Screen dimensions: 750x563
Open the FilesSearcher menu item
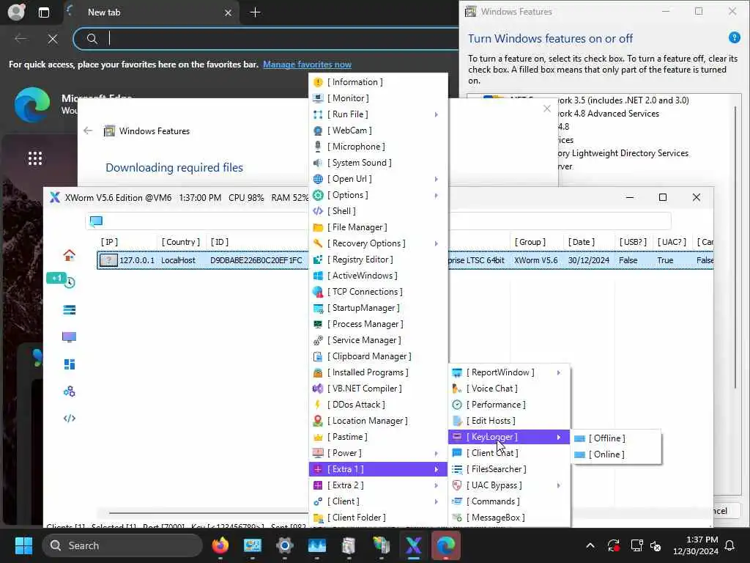509,469
